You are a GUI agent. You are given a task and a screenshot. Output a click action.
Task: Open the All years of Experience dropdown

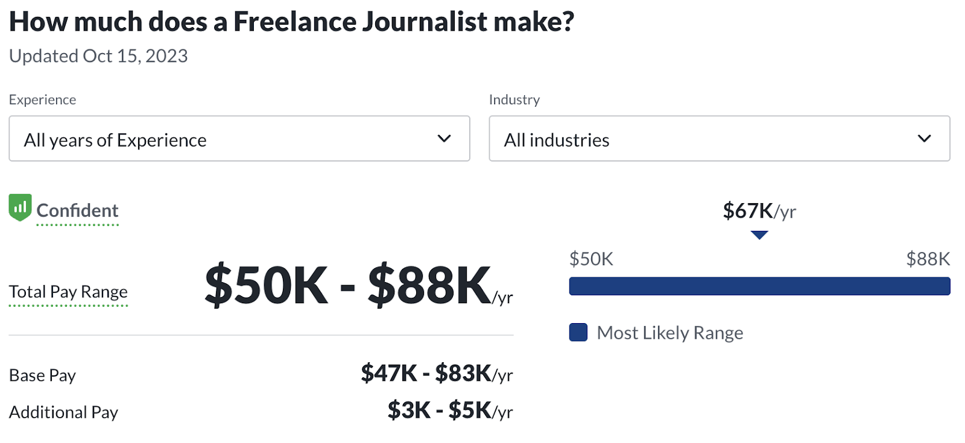point(239,139)
